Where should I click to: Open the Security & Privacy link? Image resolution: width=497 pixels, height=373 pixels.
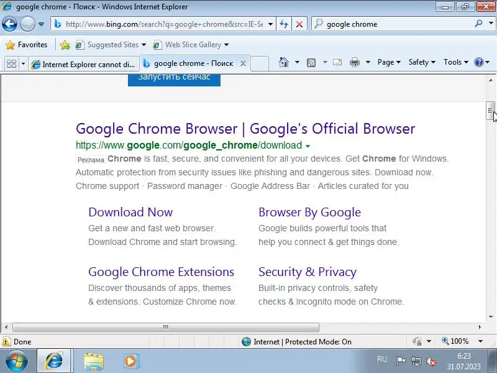click(x=308, y=272)
